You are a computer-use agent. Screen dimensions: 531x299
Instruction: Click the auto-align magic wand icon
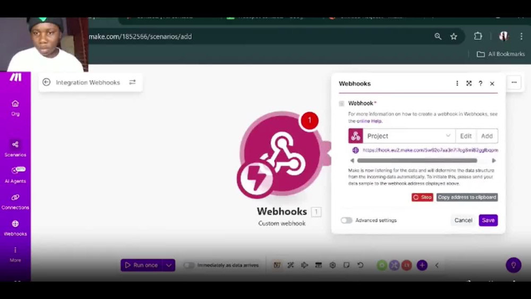[x=290, y=265]
